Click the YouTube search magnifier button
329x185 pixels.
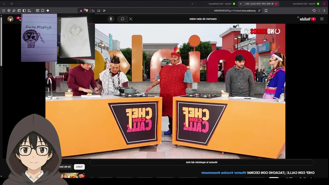123,19
